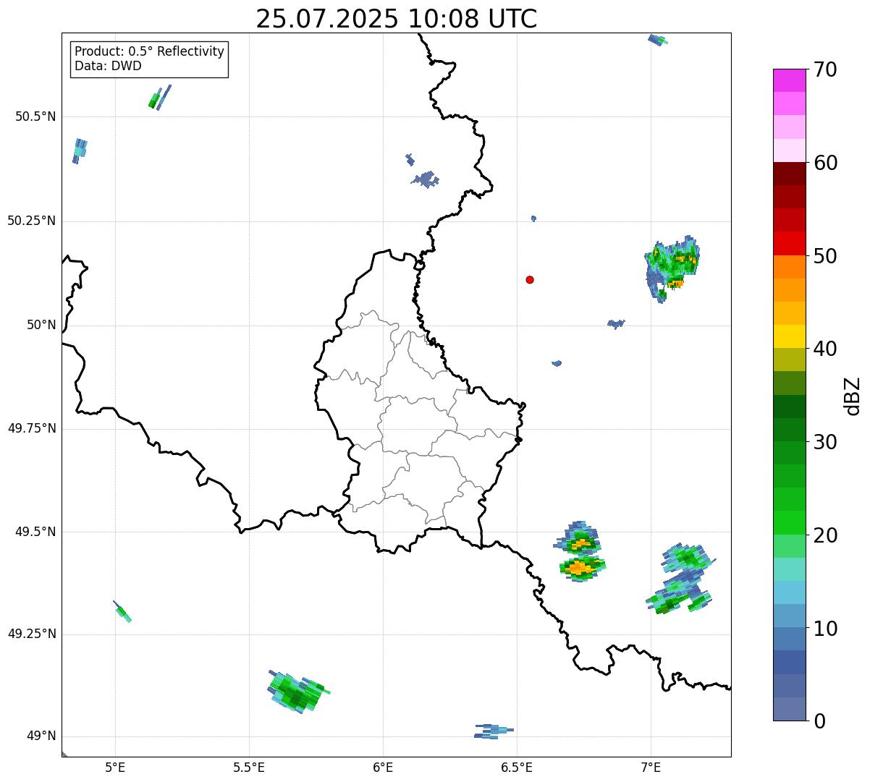Click the 6.5°E longitude label
The width and height of the screenshot is (870, 782).
(517, 767)
